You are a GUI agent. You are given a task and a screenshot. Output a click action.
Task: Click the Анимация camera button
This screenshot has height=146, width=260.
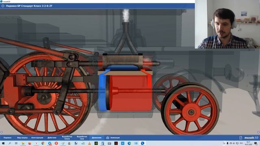coord(113,138)
